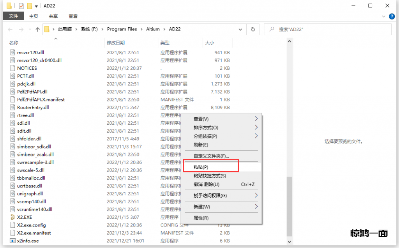Expand the 新建(W) submenu arrow

pos(256,206)
